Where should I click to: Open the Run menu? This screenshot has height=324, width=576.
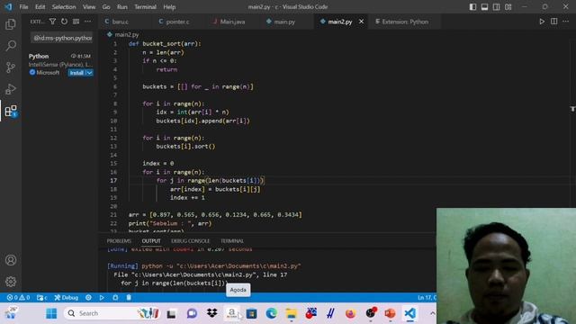coord(122,7)
